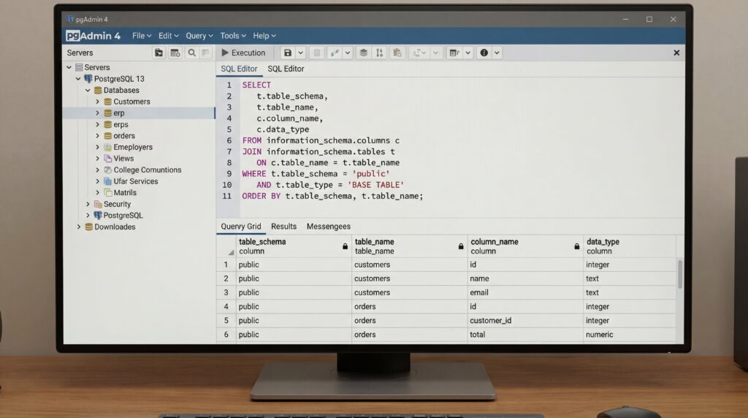Screen dimensions: 748x418
Task: Collapse the Databases node
Action: (x=88, y=90)
